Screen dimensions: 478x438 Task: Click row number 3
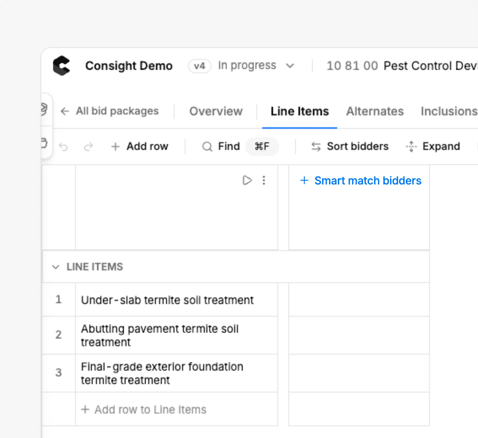click(x=58, y=373)
